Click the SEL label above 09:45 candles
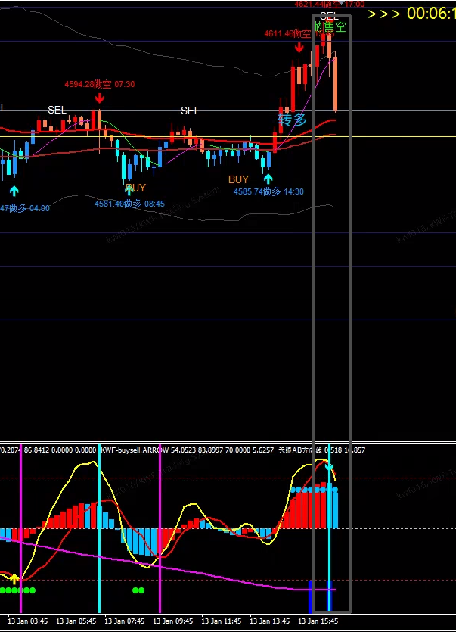456x632 pixels. click(x=190, y=111)
